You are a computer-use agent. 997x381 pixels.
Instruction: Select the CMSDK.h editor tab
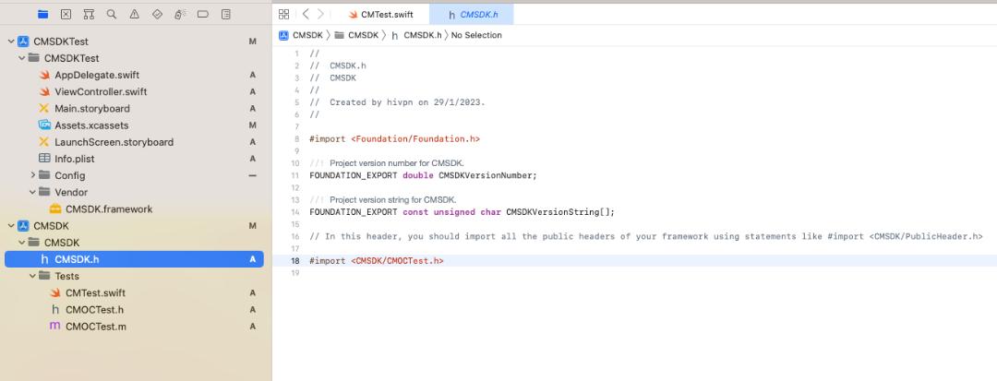(471, 14)
